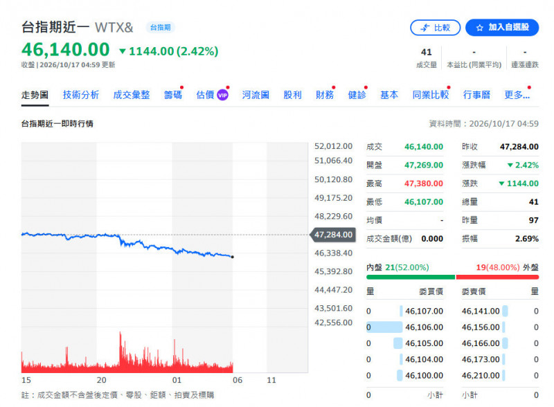The width and height of the screenshot is (554, 407).
Task: Open the 走勢圖 tab
Action: tap(35, 95)
